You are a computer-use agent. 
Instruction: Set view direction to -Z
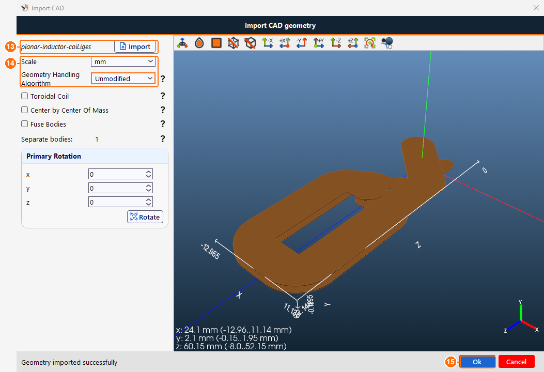(335, 43)
